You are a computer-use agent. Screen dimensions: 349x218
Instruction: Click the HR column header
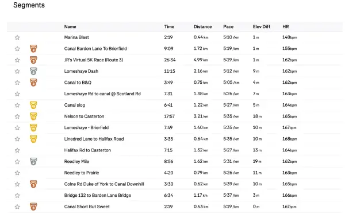(x=286, y=26)
